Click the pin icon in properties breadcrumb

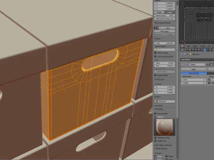[x=182, y=54]
